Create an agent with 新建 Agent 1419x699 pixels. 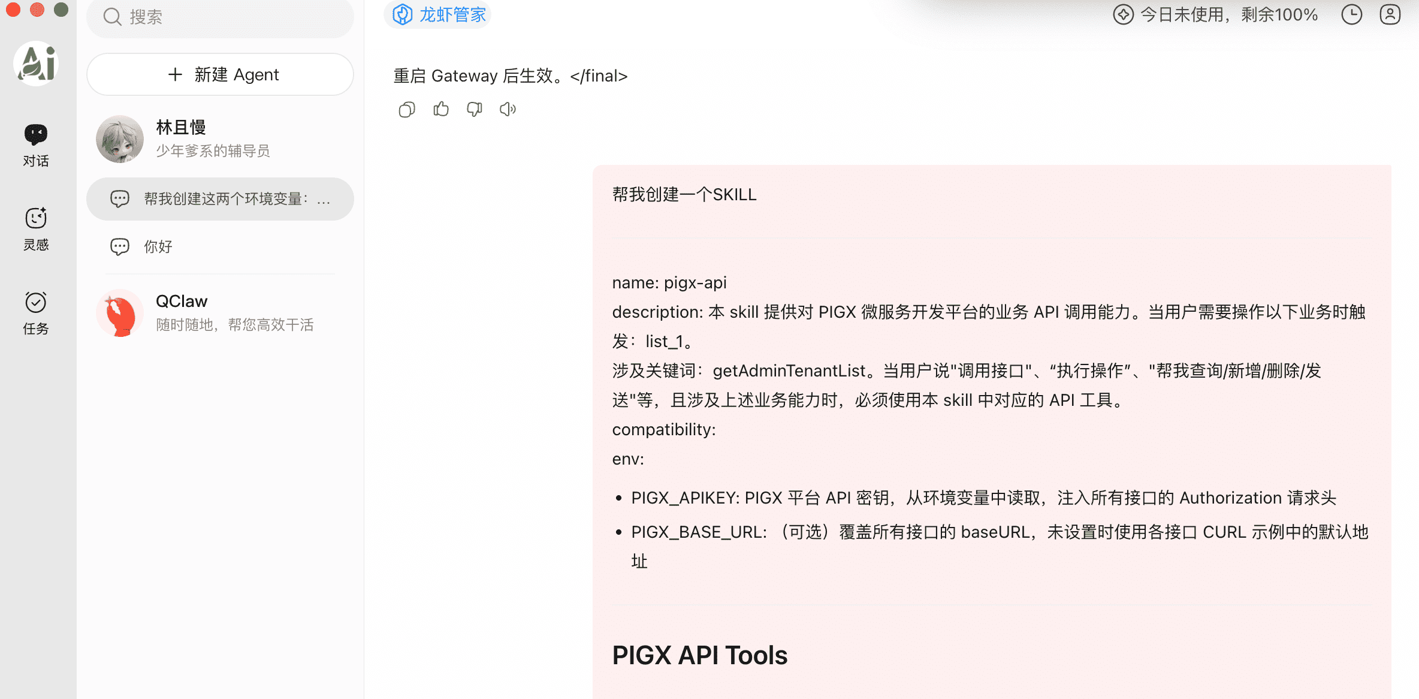pyautogui.click(x=220, y=74)
